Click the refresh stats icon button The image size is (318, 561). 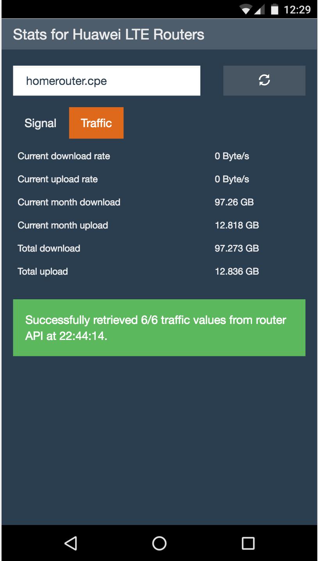[264, 81]
